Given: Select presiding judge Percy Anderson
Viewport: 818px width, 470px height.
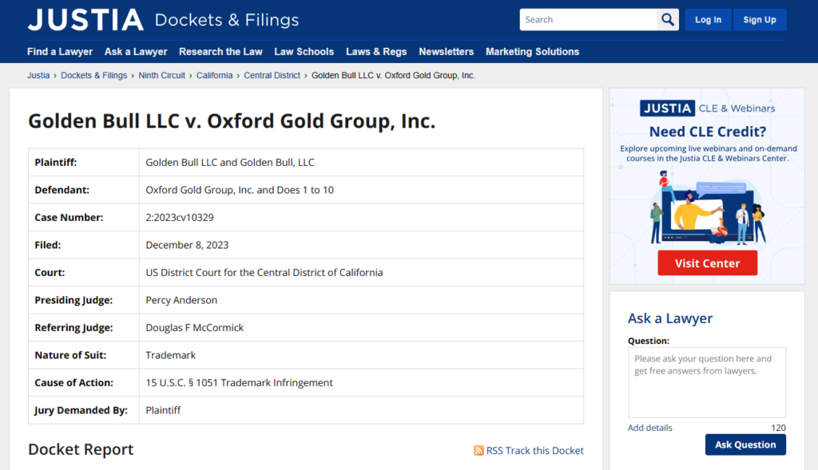Looking at the screenshot, I should pyautogui.click(x=181, y=300).
